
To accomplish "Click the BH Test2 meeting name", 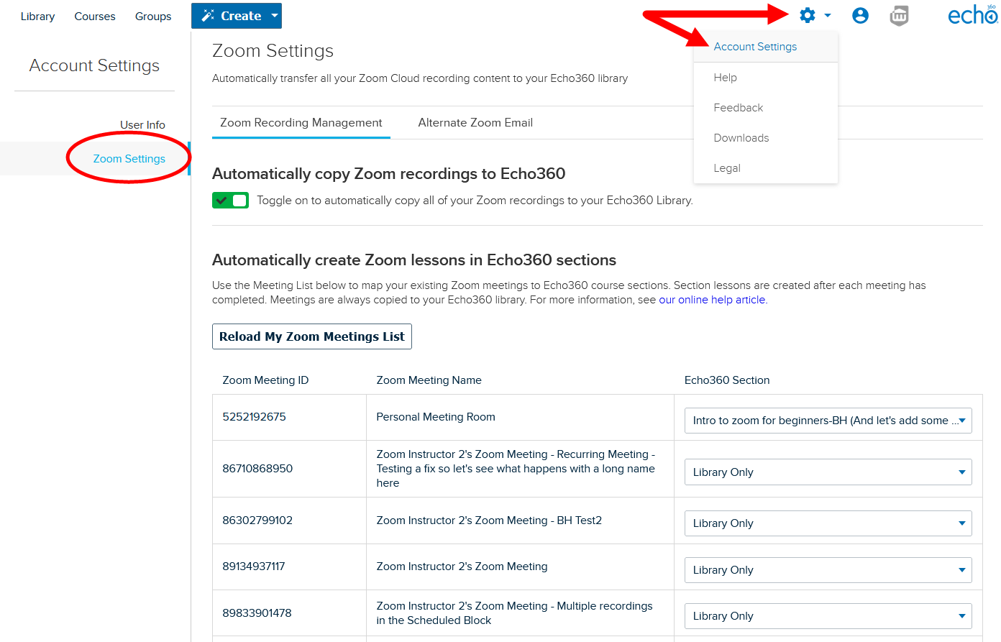I will 489,521.
